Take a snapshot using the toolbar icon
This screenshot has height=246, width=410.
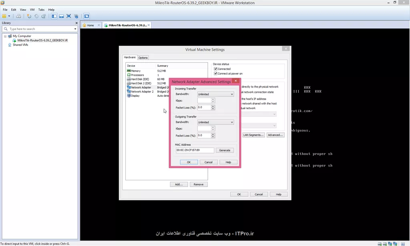coord(29,16)
